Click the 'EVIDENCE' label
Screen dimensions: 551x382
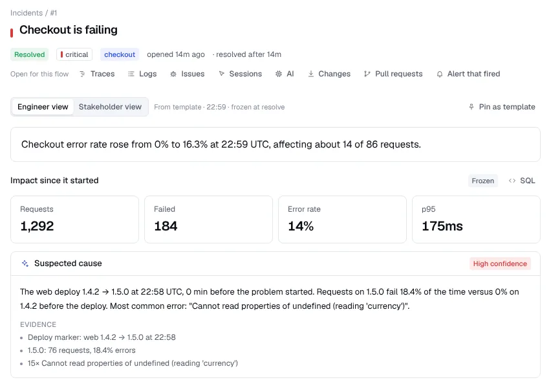point(38,324)
